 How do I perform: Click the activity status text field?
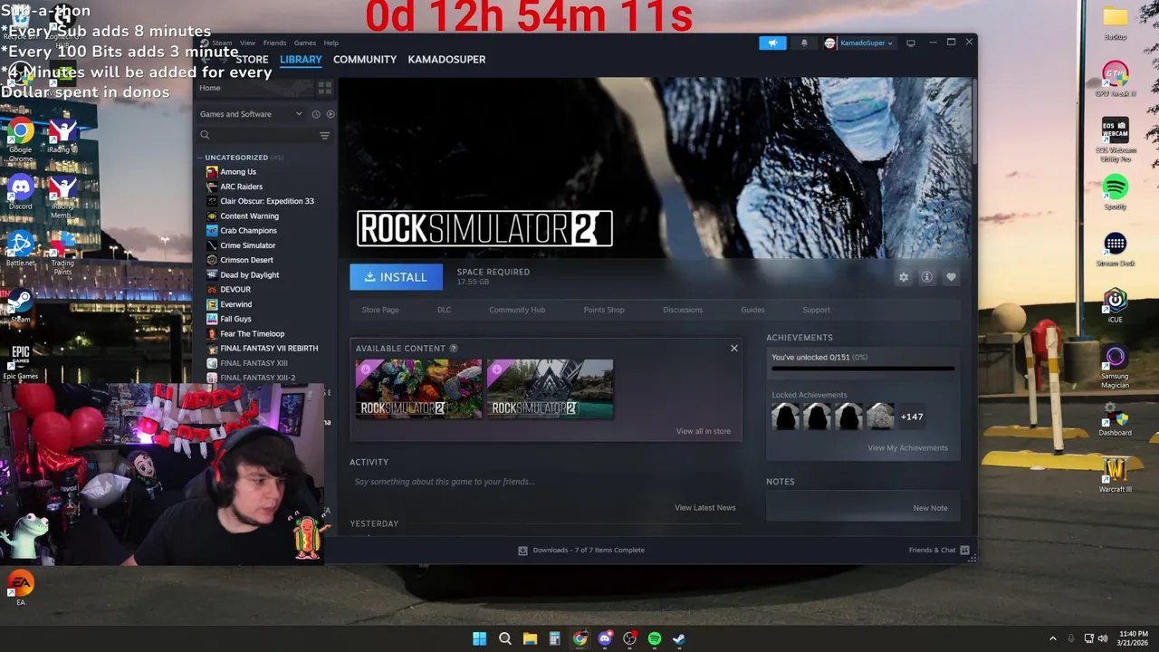click(546, 482)
